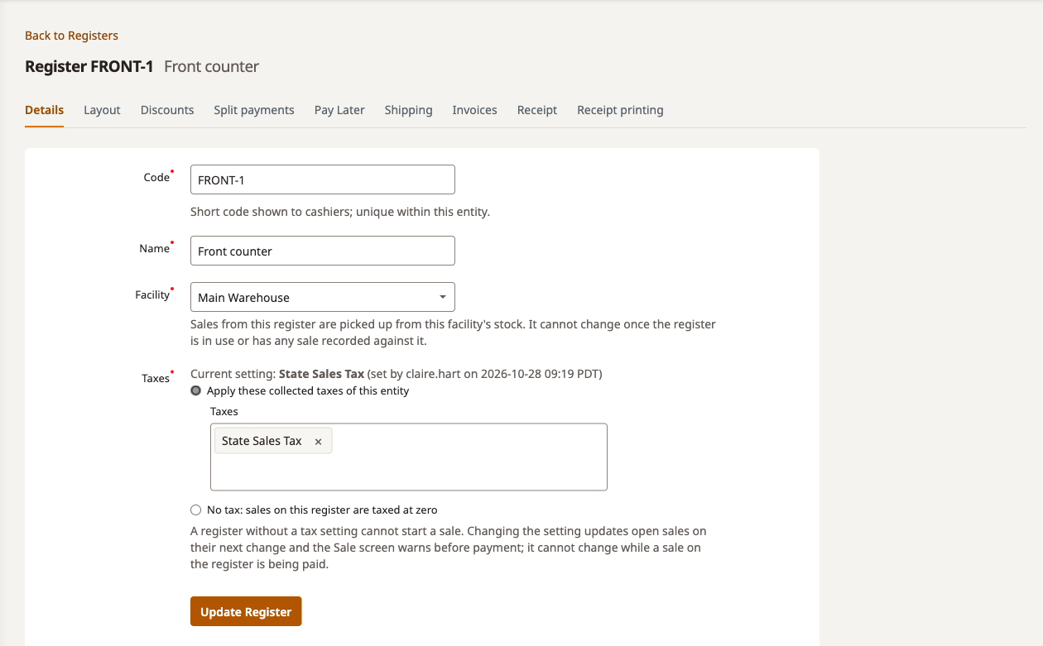1043x646 pixels.
Task: Open the Receipt tab
Action: tap(537, 110)
